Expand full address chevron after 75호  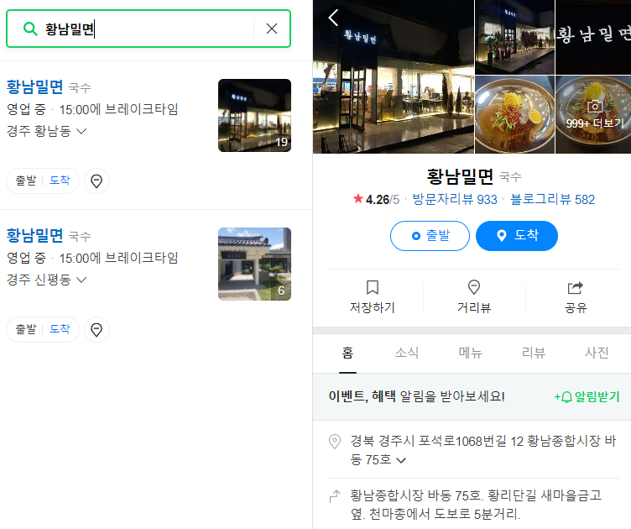pos(401,460)
